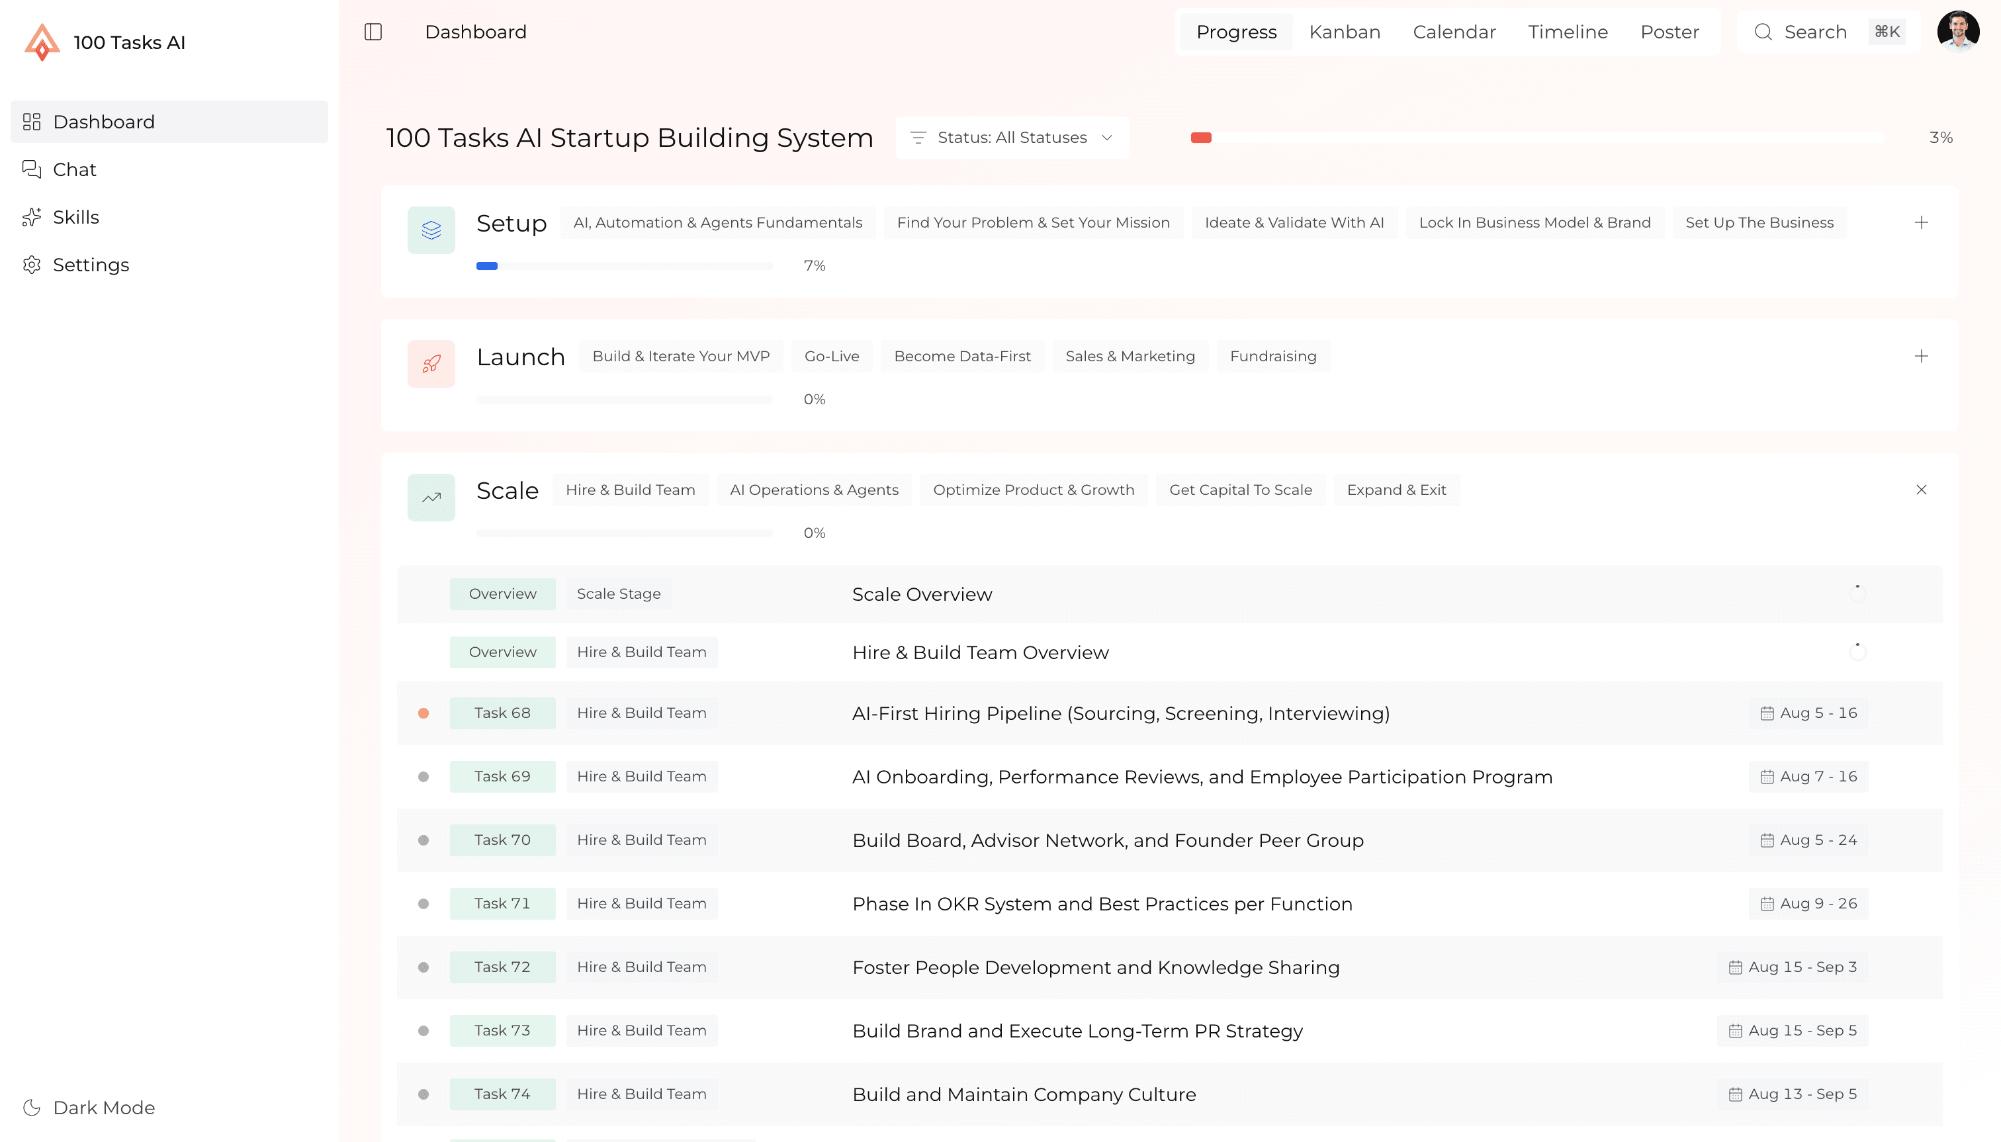The image size is (2001, 1142).
Task: Open the Status: All Statuses dropdown
Action: pyautogui.click(x=1012, y=138)
